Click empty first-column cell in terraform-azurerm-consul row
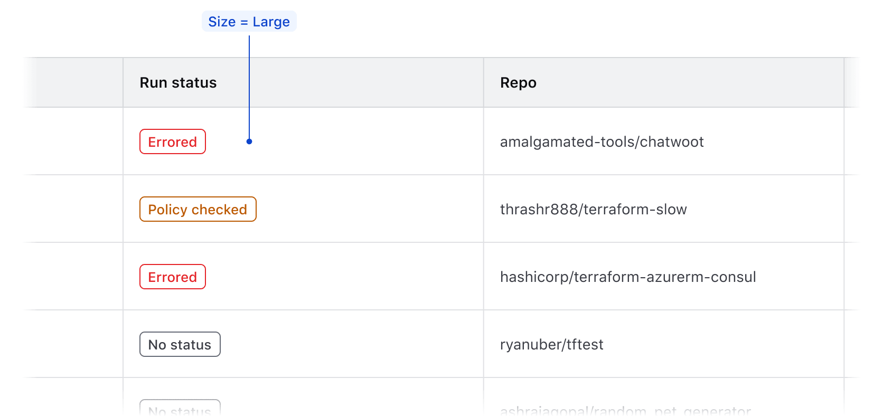Image resolution: width=883 pixels, height=416 pixels. tap(74, 277)
